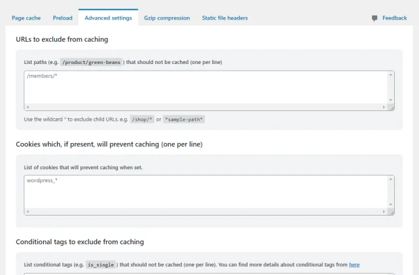
Task: Open the Static file headers tab
Action: click(x=225, y=18)
